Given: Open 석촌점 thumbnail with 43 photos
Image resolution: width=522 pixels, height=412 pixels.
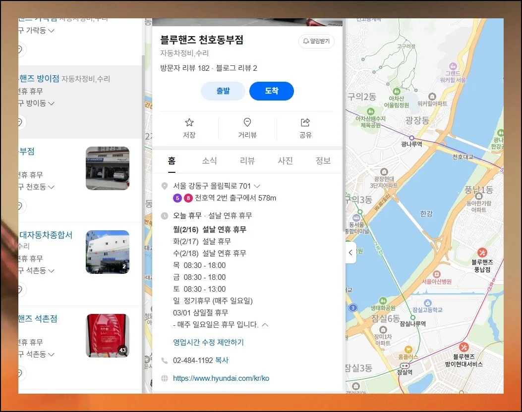Looking at the screenshot, I should (108, 336).
